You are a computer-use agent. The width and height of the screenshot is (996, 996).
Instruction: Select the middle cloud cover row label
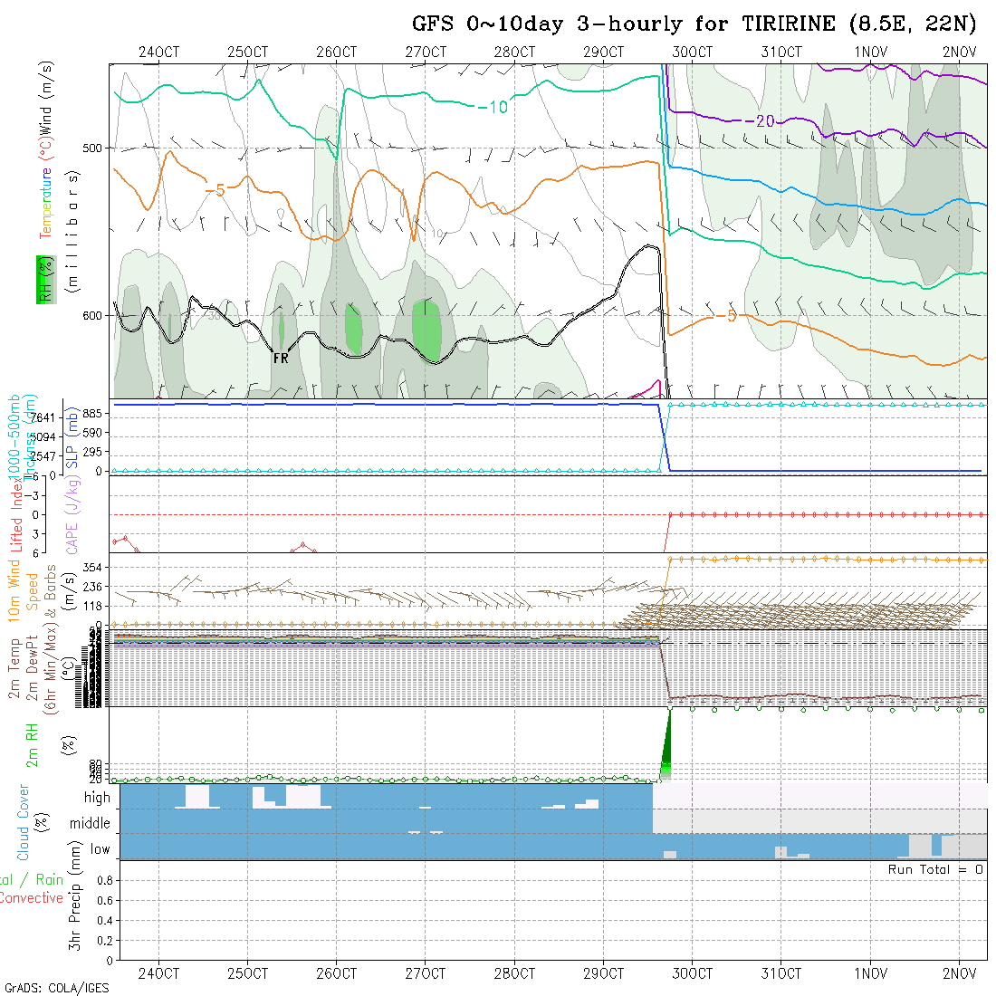tap(91, 824)
